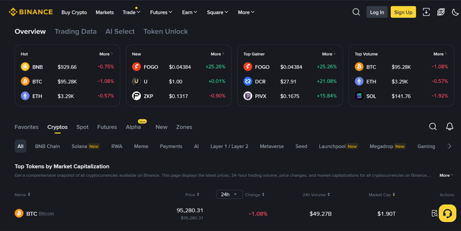Image resolution: width=461 pixels, height=231 pixels.
Task: Click the globe language selector icon
Action: (x=441, y=12)
